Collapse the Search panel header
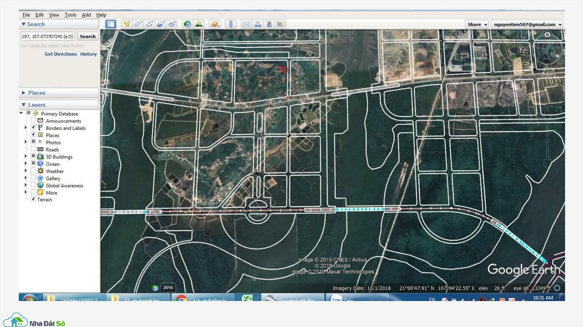This screenshot has width=583, height=327. [59, 24]
